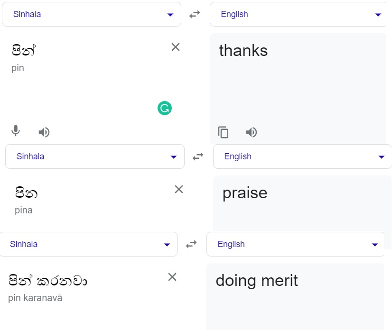Open the bottom Sinhala language dropdown

click(x=89, y=244)
